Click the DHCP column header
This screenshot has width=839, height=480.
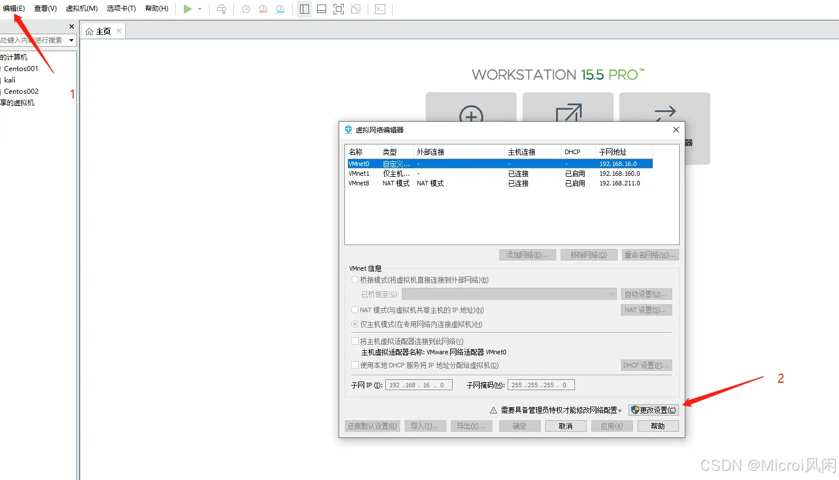coord(578,152)
